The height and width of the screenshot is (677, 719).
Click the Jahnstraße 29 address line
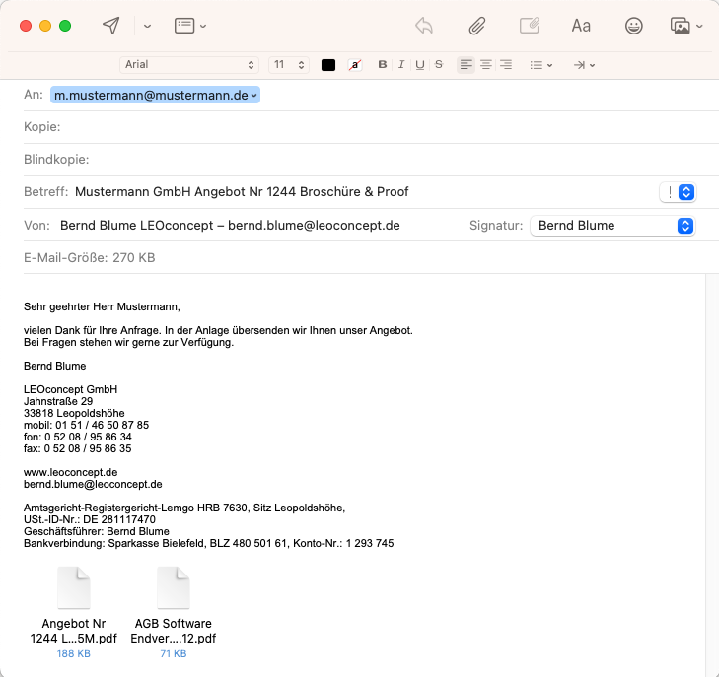tap(58, 401)
